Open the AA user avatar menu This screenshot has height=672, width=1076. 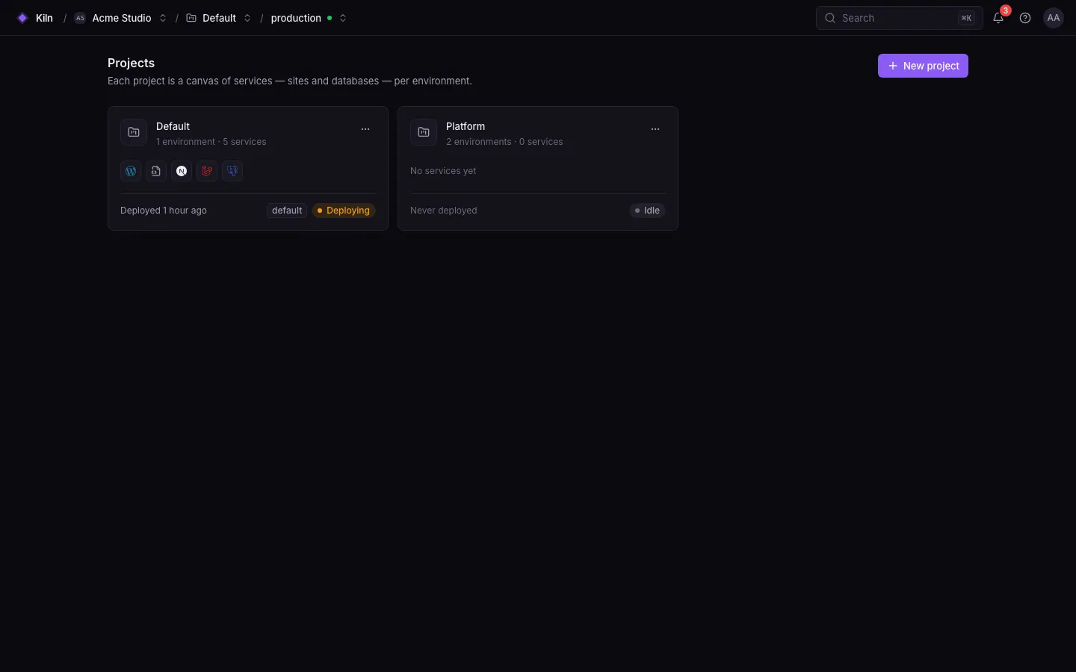(x=1054, y=18)
